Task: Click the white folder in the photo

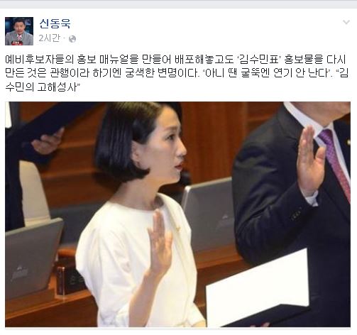Action: tap(258, 287)
